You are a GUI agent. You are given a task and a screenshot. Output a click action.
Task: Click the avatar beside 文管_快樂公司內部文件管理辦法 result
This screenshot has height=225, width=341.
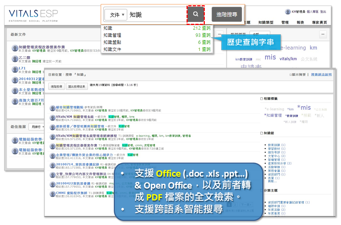pyautogui.click(x=52, y=175)
